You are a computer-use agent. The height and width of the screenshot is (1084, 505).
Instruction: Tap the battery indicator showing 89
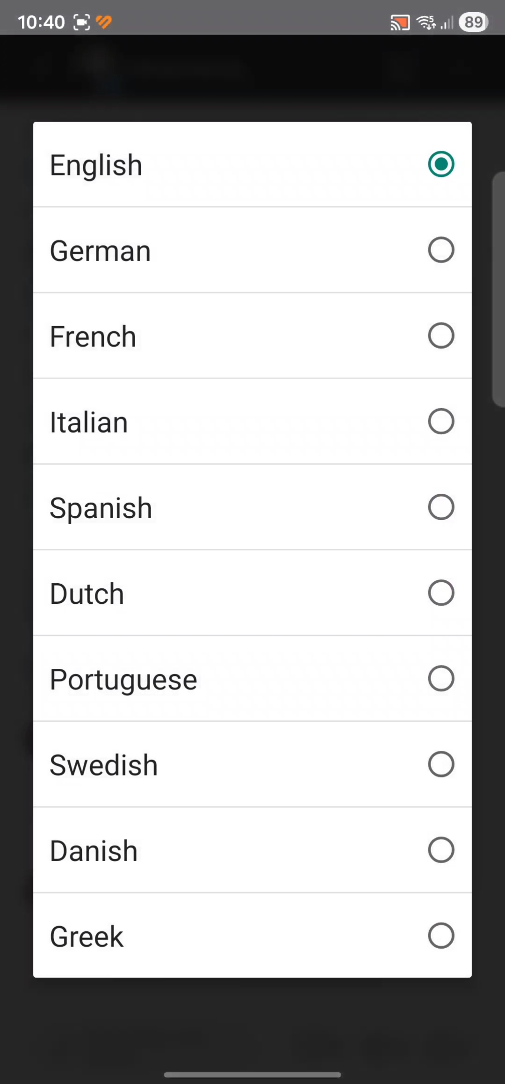tap(473, 22)
